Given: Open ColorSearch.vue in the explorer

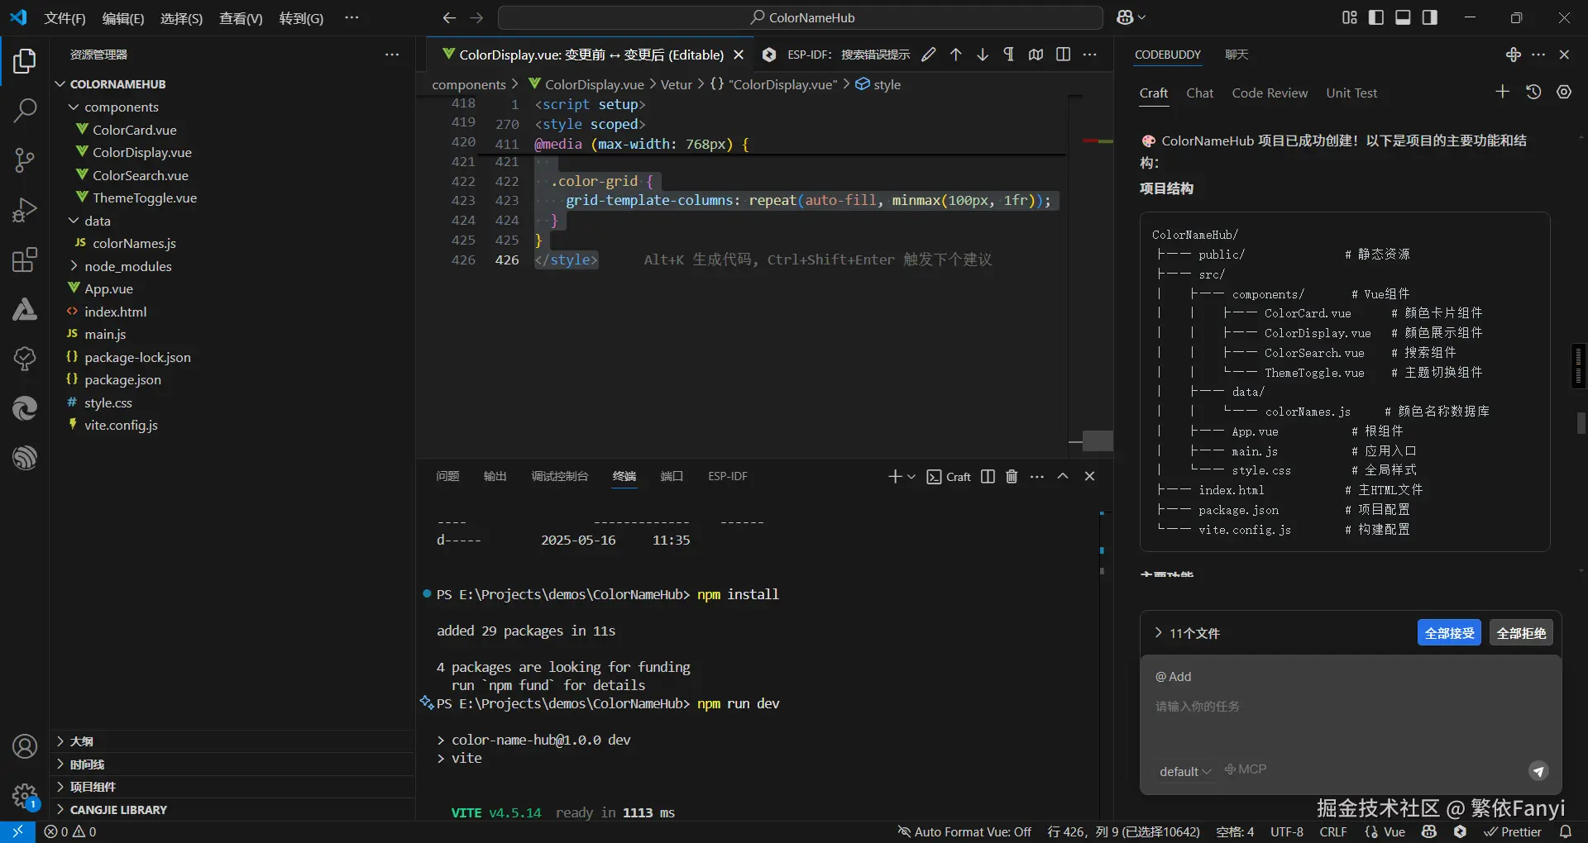Looking at the screenshot, I should (x=140, y=175).
